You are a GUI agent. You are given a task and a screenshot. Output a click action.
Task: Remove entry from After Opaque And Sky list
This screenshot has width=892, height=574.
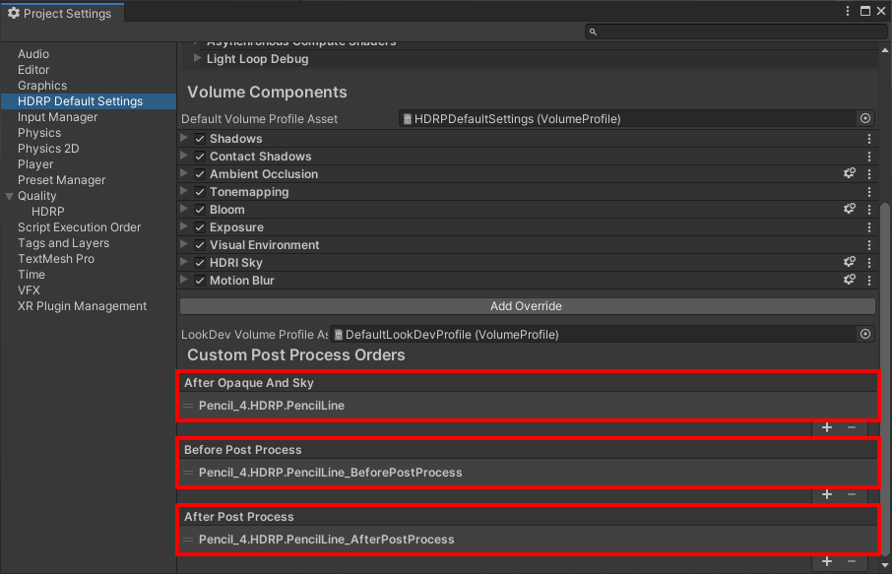pyautogui.click(x=852, y=428)
